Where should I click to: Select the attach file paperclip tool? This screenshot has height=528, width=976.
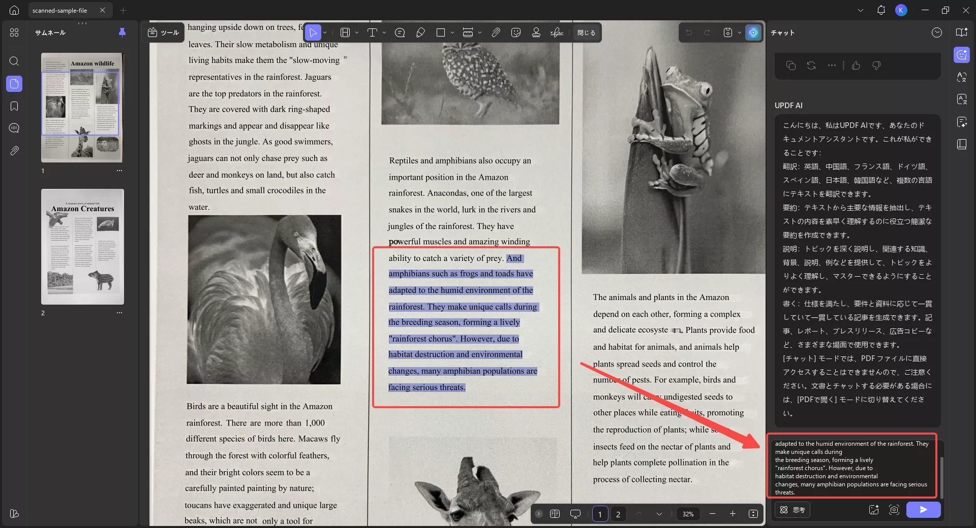click(x=496, y=32)
